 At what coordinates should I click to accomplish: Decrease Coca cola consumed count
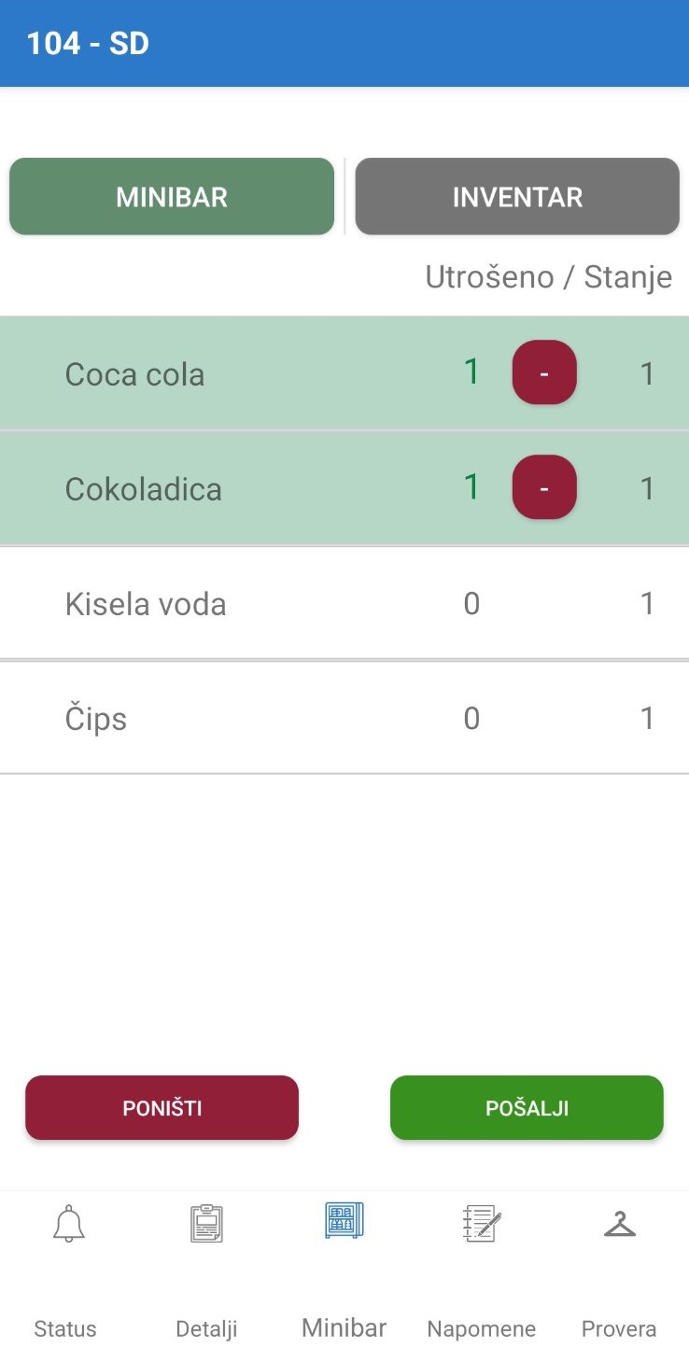click(x=544, y=372)
